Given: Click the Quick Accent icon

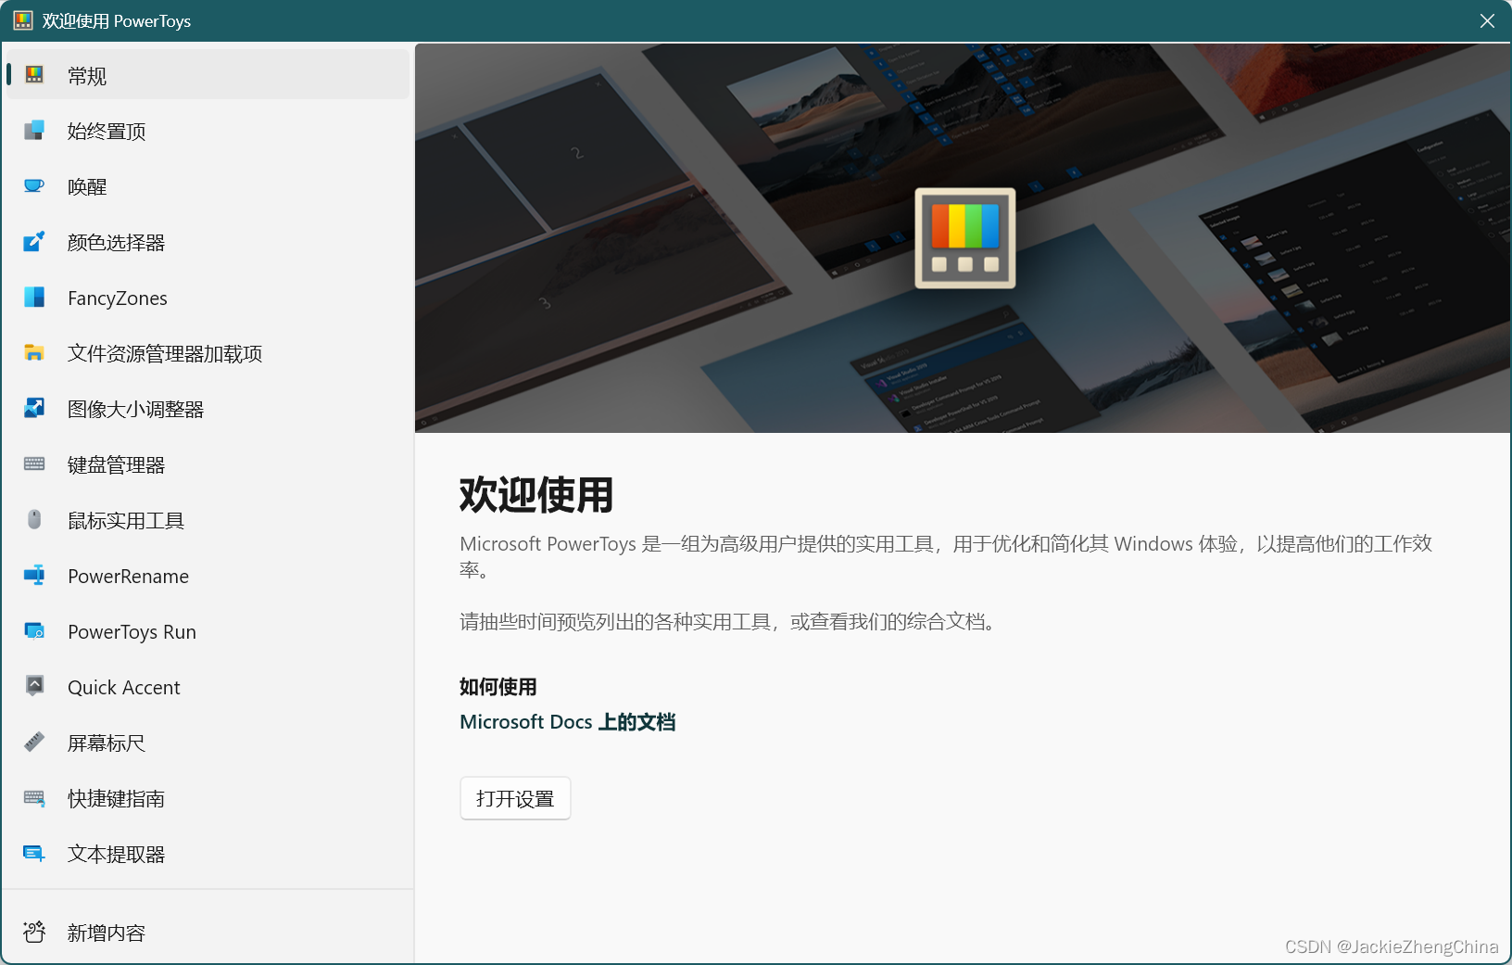Looking at the screenshot, I should (x=34, y=687).
